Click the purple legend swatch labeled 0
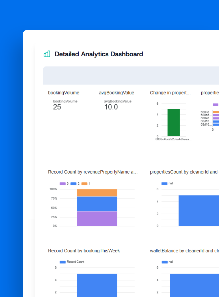 [62, 184]
